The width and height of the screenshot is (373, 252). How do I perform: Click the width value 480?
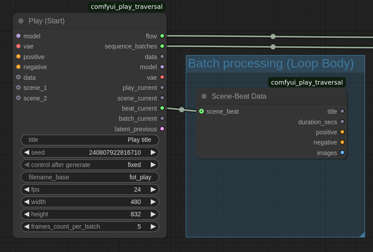136,202
